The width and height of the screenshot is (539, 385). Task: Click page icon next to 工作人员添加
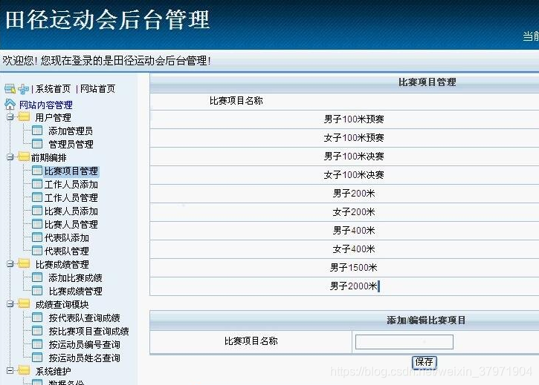tap(37, 184)
